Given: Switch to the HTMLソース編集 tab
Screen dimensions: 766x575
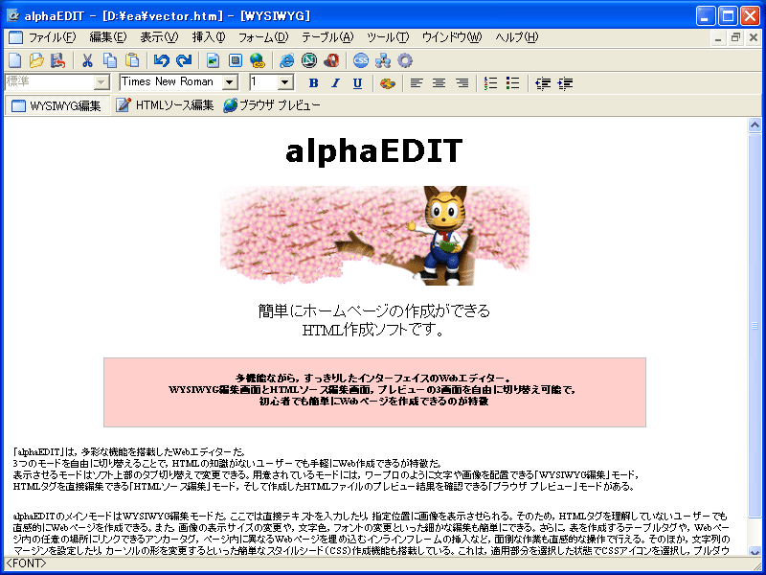Looking at the screenshot, I should pos(165,105).
